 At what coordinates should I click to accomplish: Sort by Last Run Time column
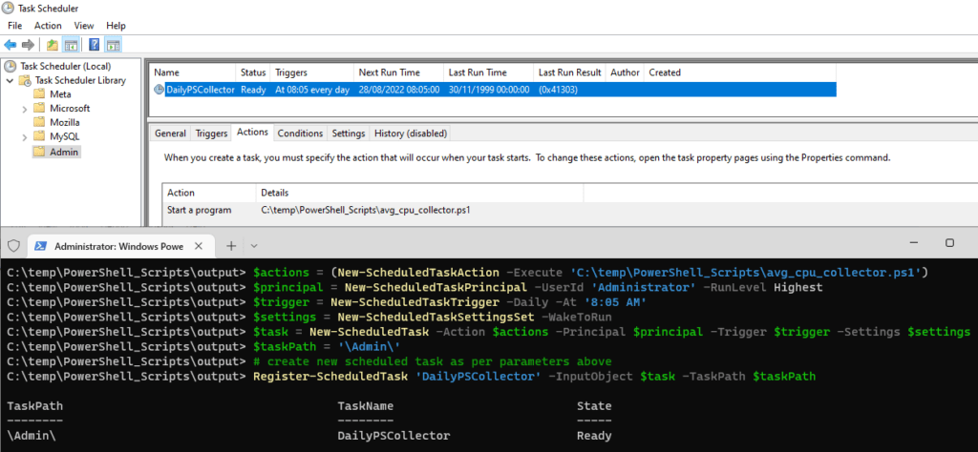point(488,72)
